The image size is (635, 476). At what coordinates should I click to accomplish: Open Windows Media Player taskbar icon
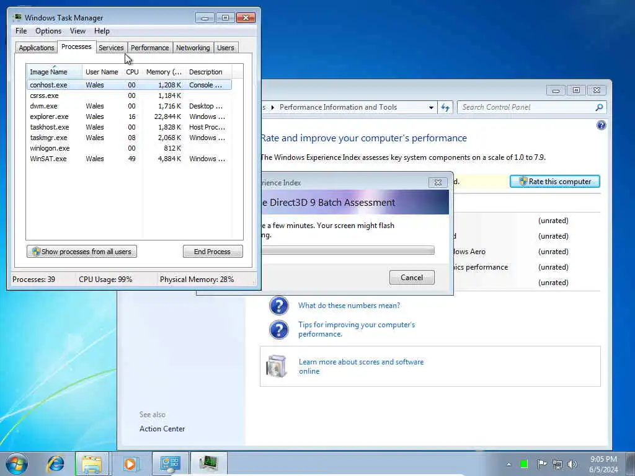tap(130, 464)
